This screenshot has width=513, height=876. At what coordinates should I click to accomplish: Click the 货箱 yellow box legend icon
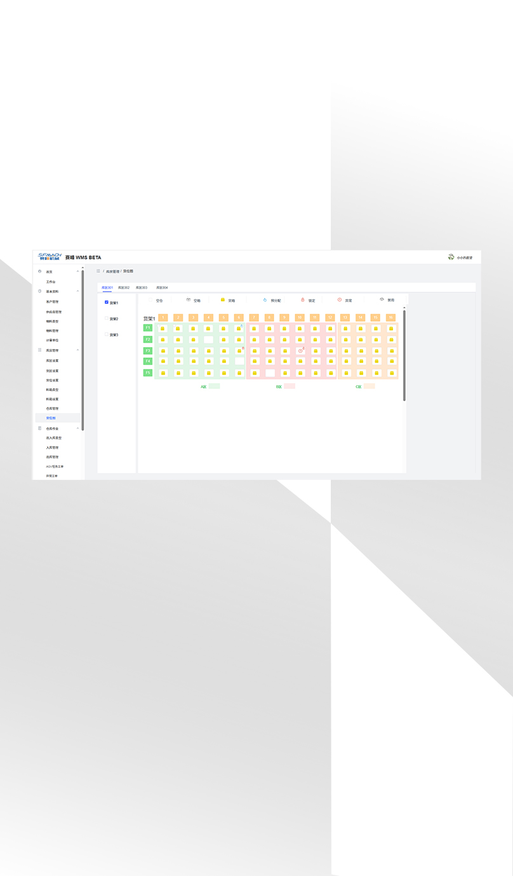[223, 299]
